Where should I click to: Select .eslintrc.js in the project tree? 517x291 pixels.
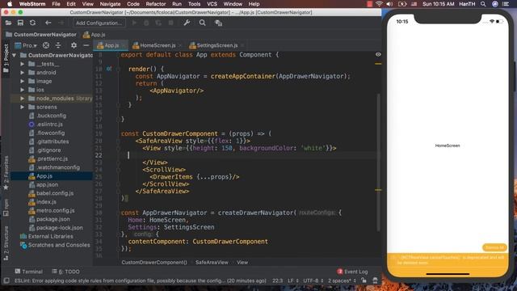tap(49, 124)
